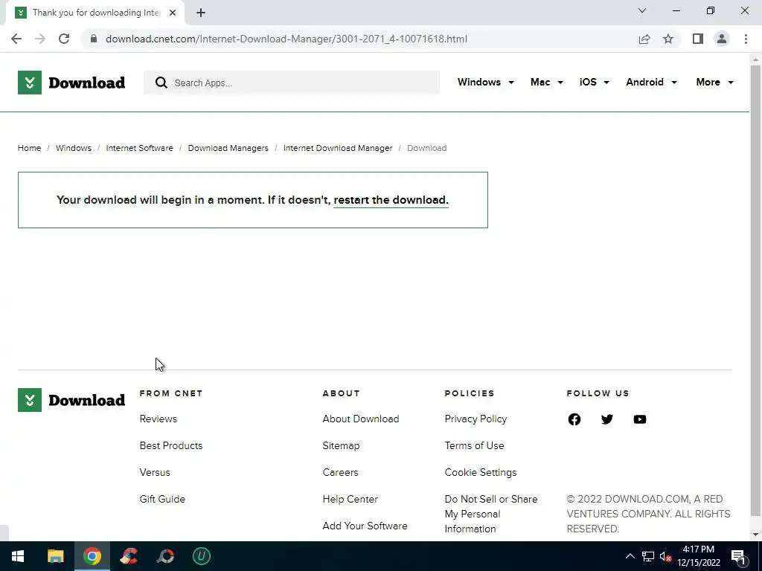Open the green U app on taskbar
This screenshot has height=571, width=762.
(202, 556)
